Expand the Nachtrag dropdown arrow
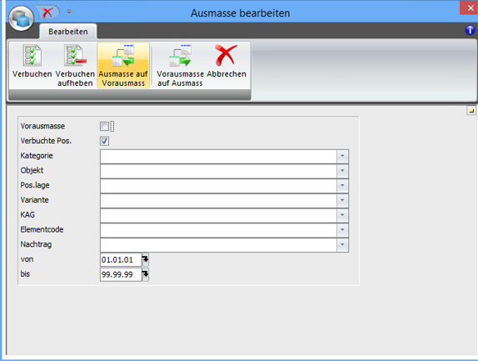The width and height of the screenshot is (478, 361). [x=342, y=245]
